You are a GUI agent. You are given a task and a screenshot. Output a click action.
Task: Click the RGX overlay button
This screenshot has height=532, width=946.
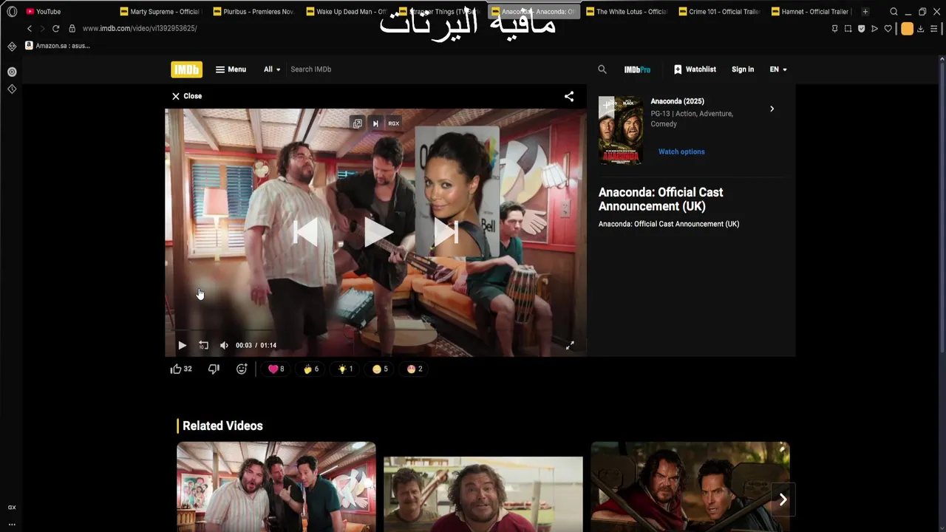click(x=394, y=123)
